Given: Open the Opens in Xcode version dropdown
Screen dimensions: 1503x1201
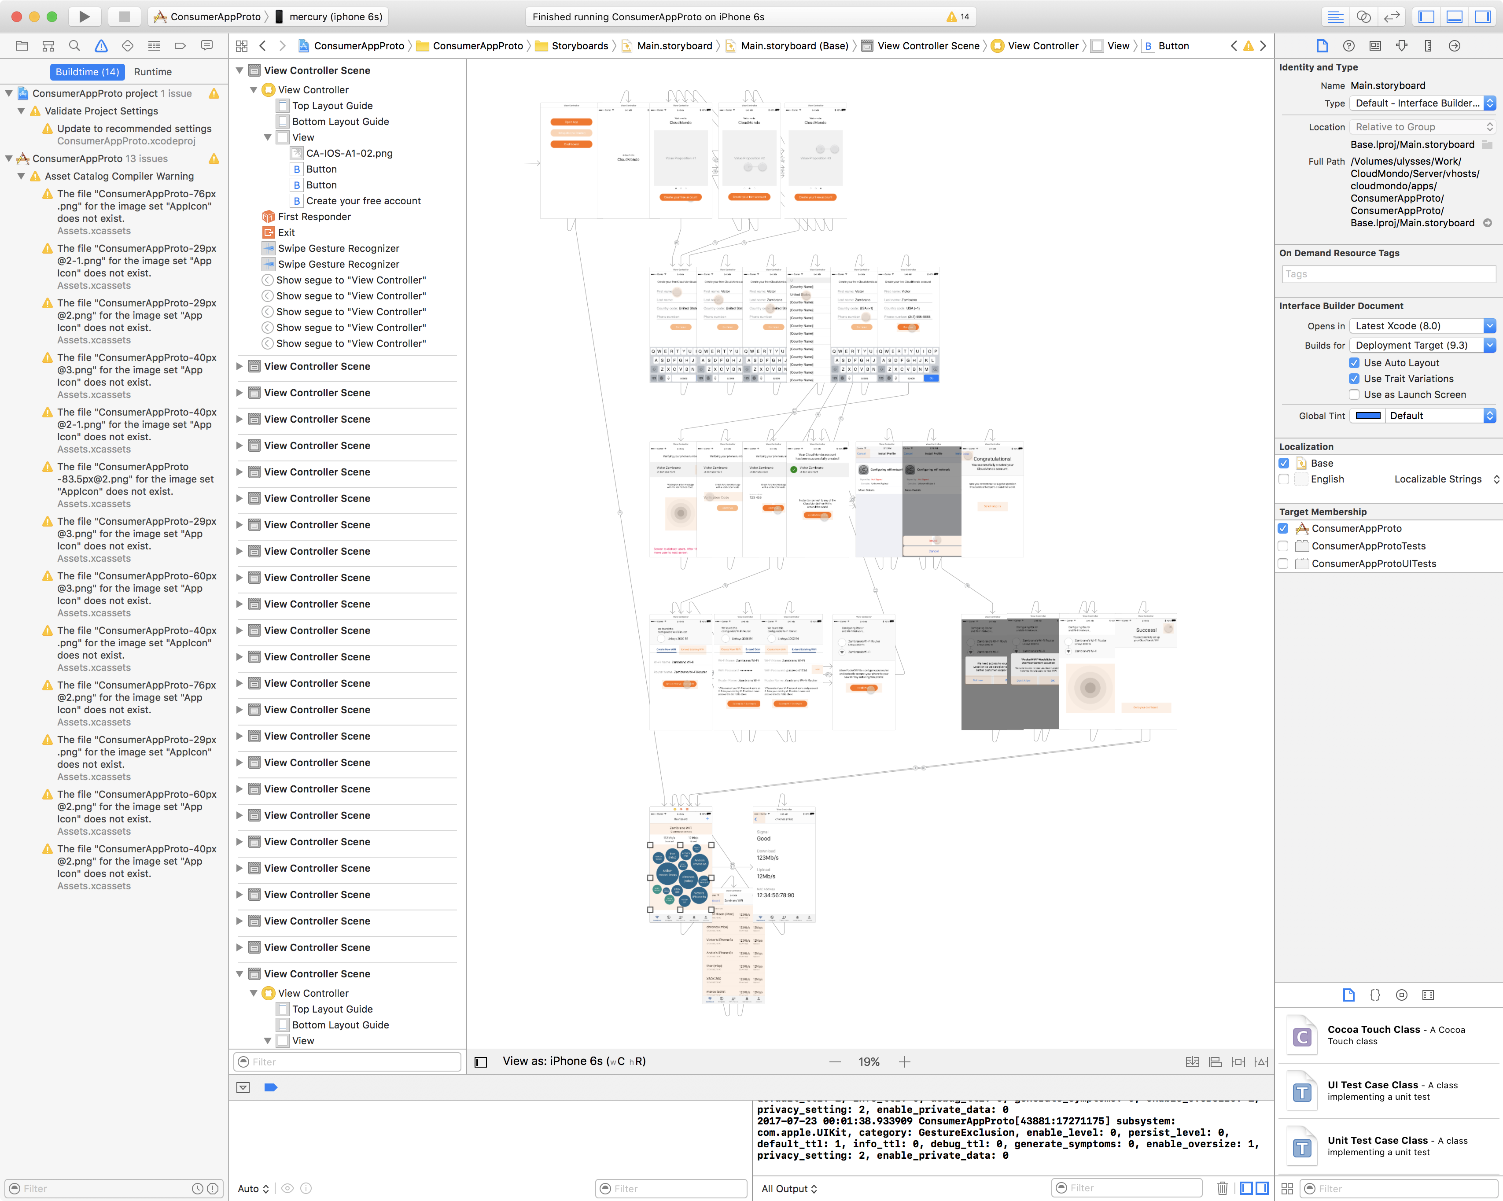Looking at the screenshot, I should tap(1422, 326).
